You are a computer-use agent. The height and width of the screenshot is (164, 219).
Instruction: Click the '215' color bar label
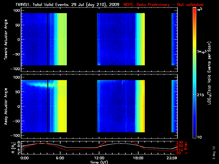[200, 95]
